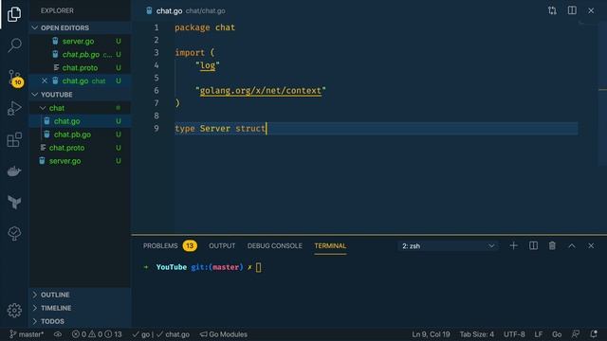Viewport: 607px width, 341px height.
Task: Open chat.pb.go from Open Editors
Action: 81,55
